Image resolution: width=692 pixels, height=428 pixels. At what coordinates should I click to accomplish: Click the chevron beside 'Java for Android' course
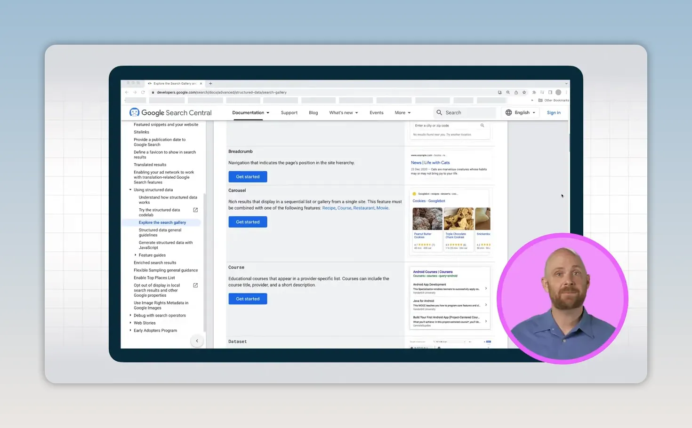486,305
